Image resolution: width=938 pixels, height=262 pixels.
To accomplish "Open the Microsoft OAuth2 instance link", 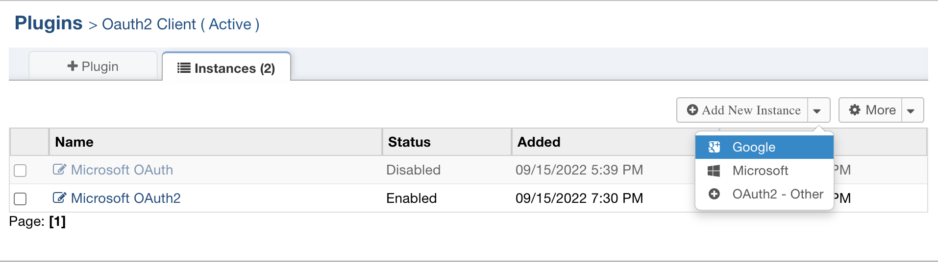I will pyautogui.click(x=125, y=198).
